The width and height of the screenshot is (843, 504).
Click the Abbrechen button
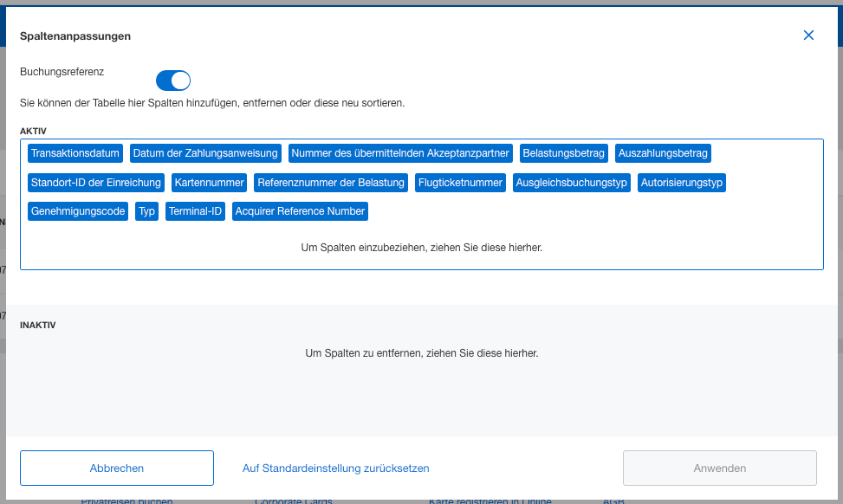[117, 468]
